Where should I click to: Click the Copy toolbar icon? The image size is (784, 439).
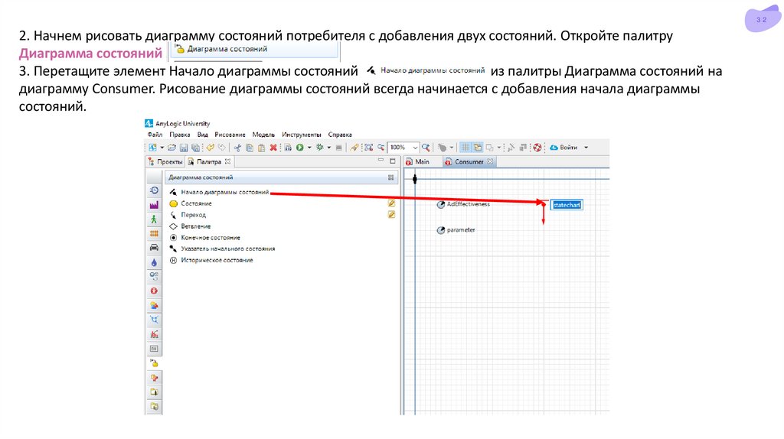250,148
